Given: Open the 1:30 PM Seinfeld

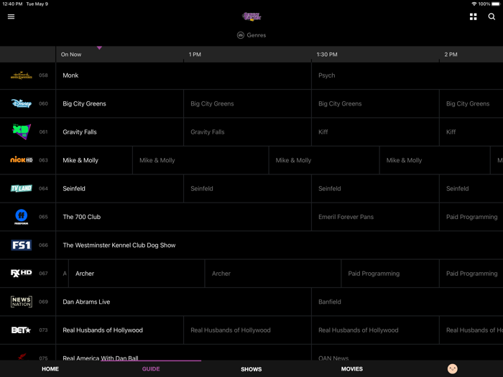Looking at the screenshot, I should [375, 188].
